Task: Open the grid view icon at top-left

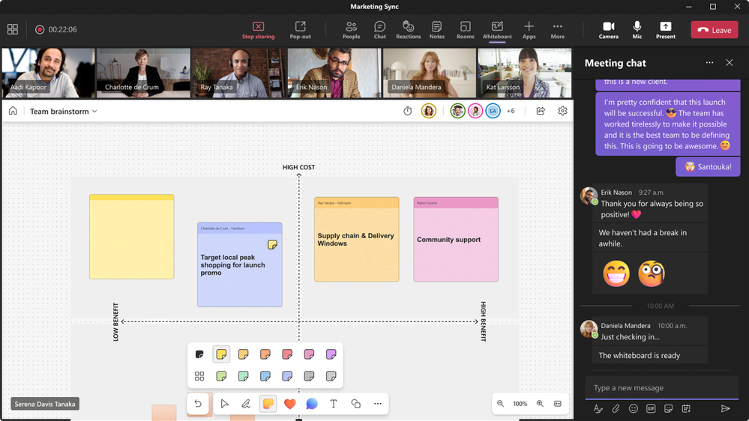Action: (x=13, y=30)
